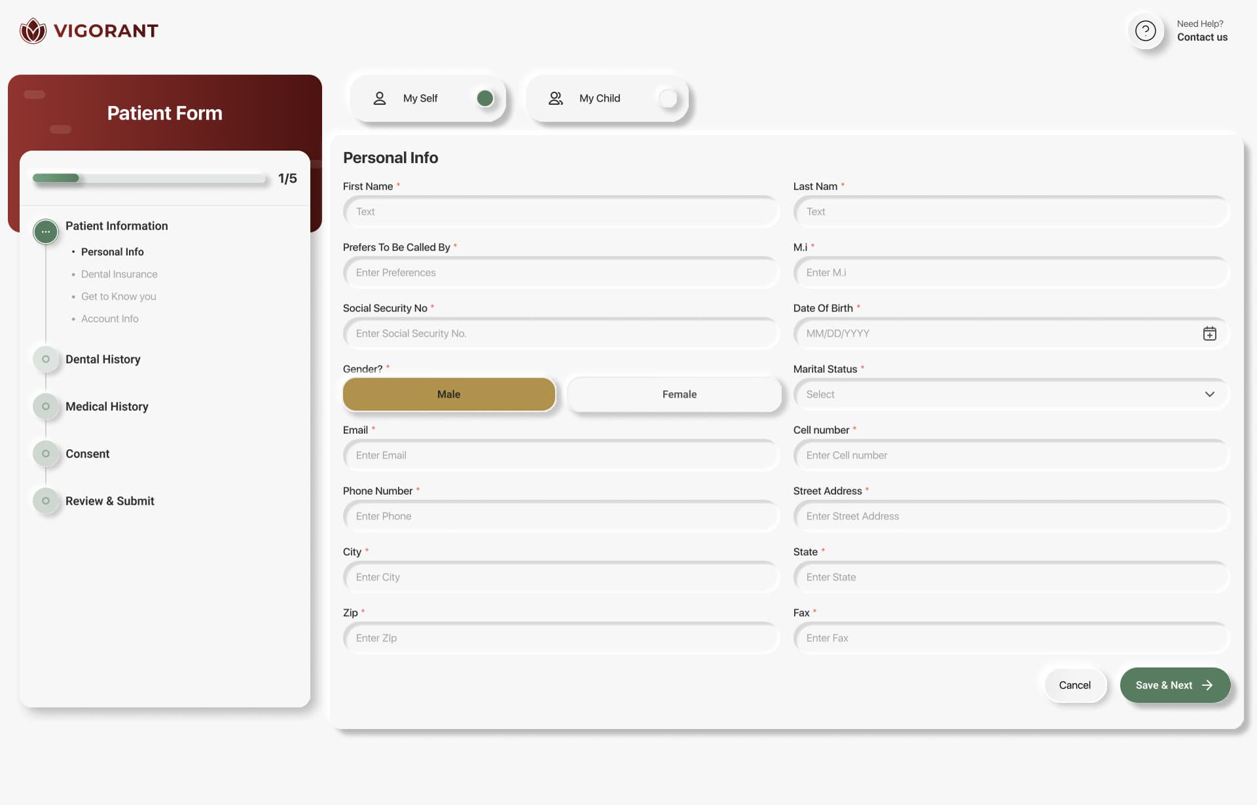Click the City input field
Image resolution: width=1257 pixels, height=805 pixels.
pos(561,577)
